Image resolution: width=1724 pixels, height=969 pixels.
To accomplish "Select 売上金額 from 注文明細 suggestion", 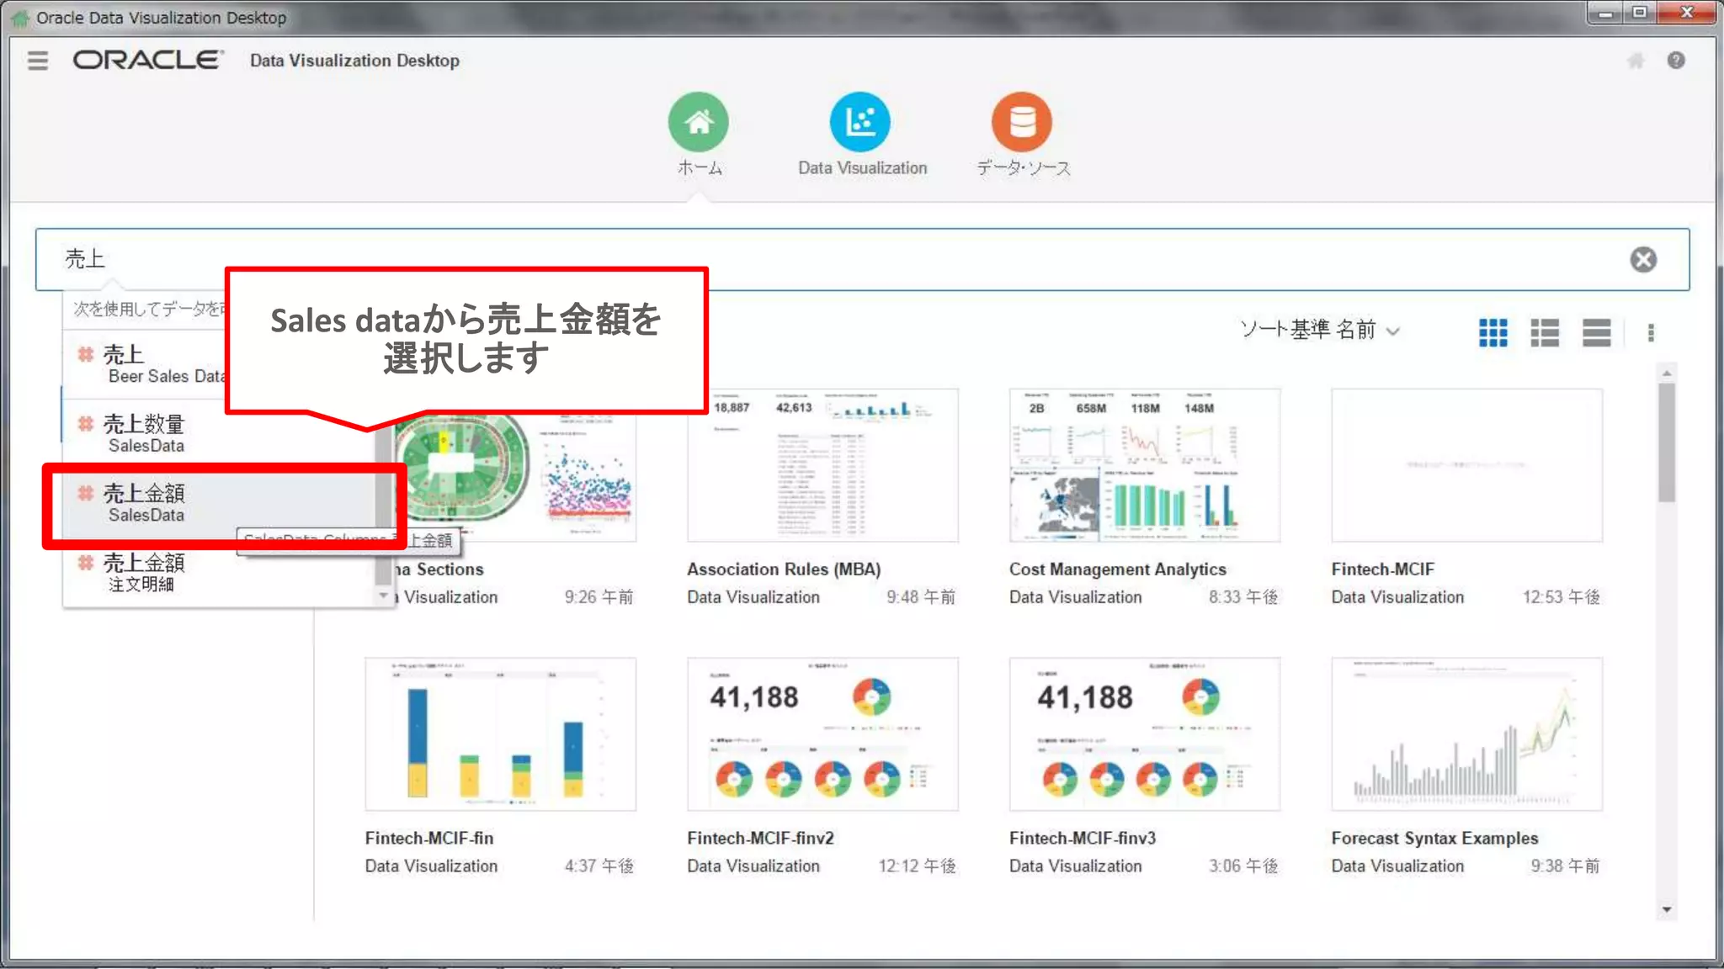I will pyautogui.click(x=219, y=573).
